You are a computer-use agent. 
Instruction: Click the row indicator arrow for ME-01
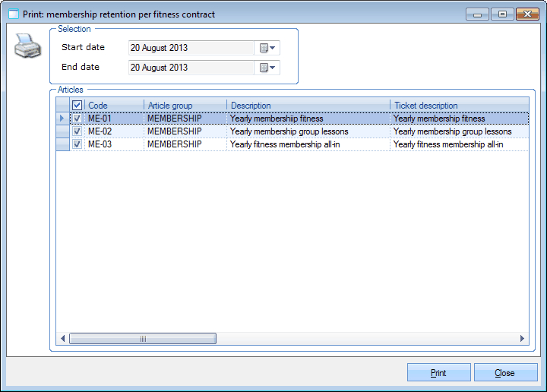tap(63, 119)
